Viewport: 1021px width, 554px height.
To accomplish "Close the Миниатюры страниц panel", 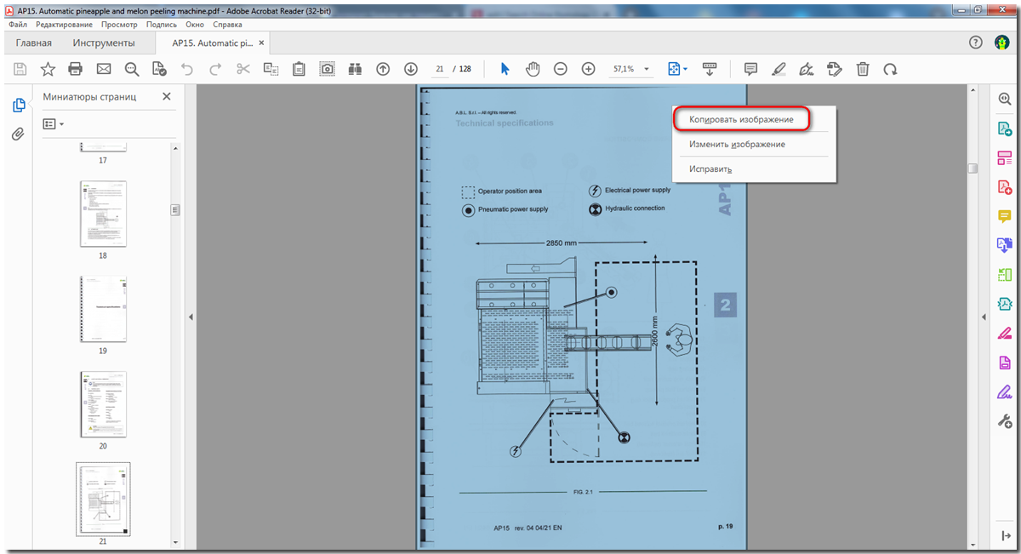I will pos(167,97).
